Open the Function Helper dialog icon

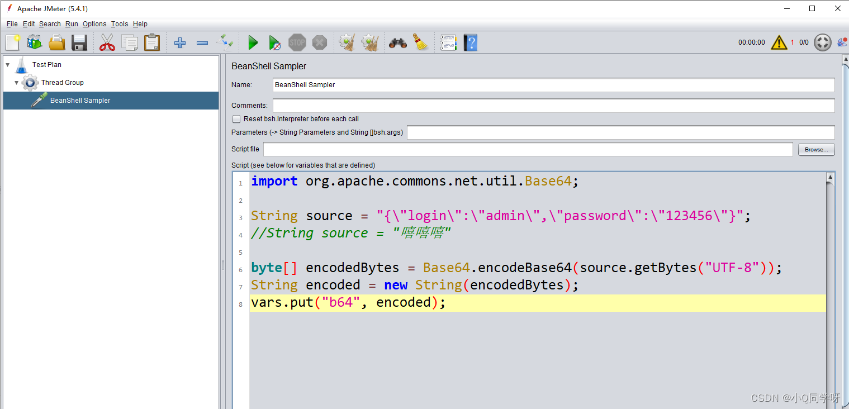pyautogui.click(x=448, y=42)
